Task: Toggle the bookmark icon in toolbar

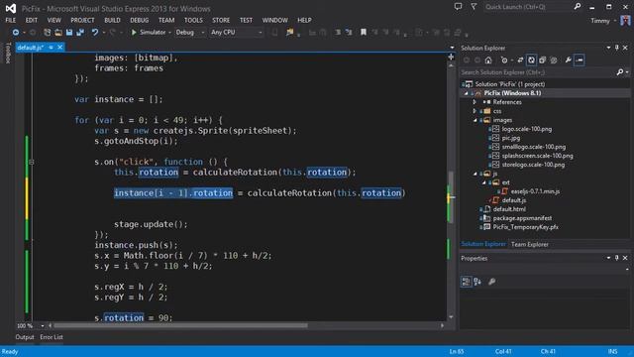Action: click(x=364, y=33)
